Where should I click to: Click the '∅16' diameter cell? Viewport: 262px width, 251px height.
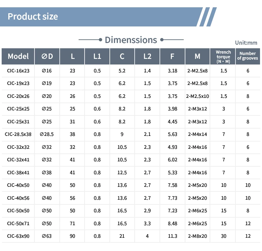click(x=47, y=71)
